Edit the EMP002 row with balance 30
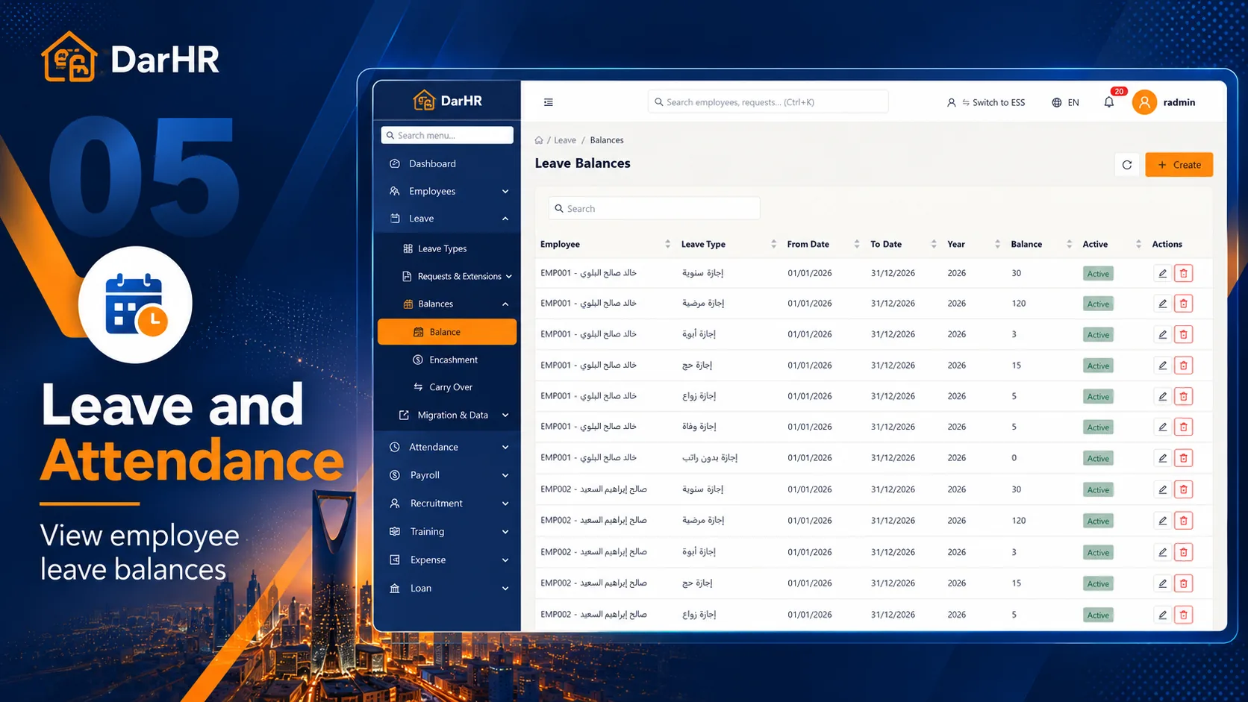Viewport: 1248px width, 702px height. 1162,490
